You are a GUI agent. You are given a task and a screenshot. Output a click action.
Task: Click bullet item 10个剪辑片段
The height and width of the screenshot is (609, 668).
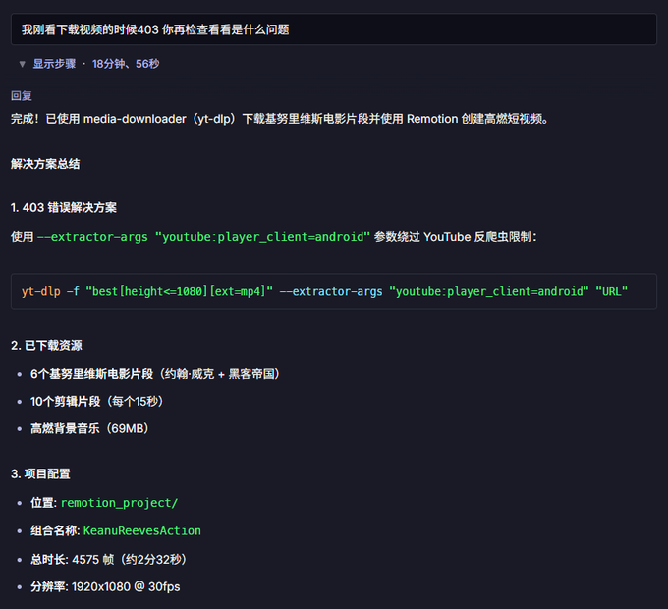[97, 401]
